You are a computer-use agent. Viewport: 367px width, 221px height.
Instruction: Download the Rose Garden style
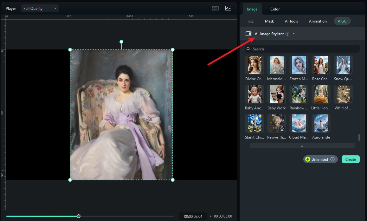326,70
